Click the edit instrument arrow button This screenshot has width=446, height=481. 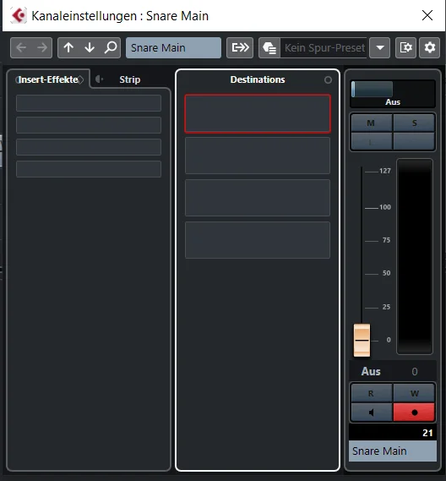click(240, 47)
